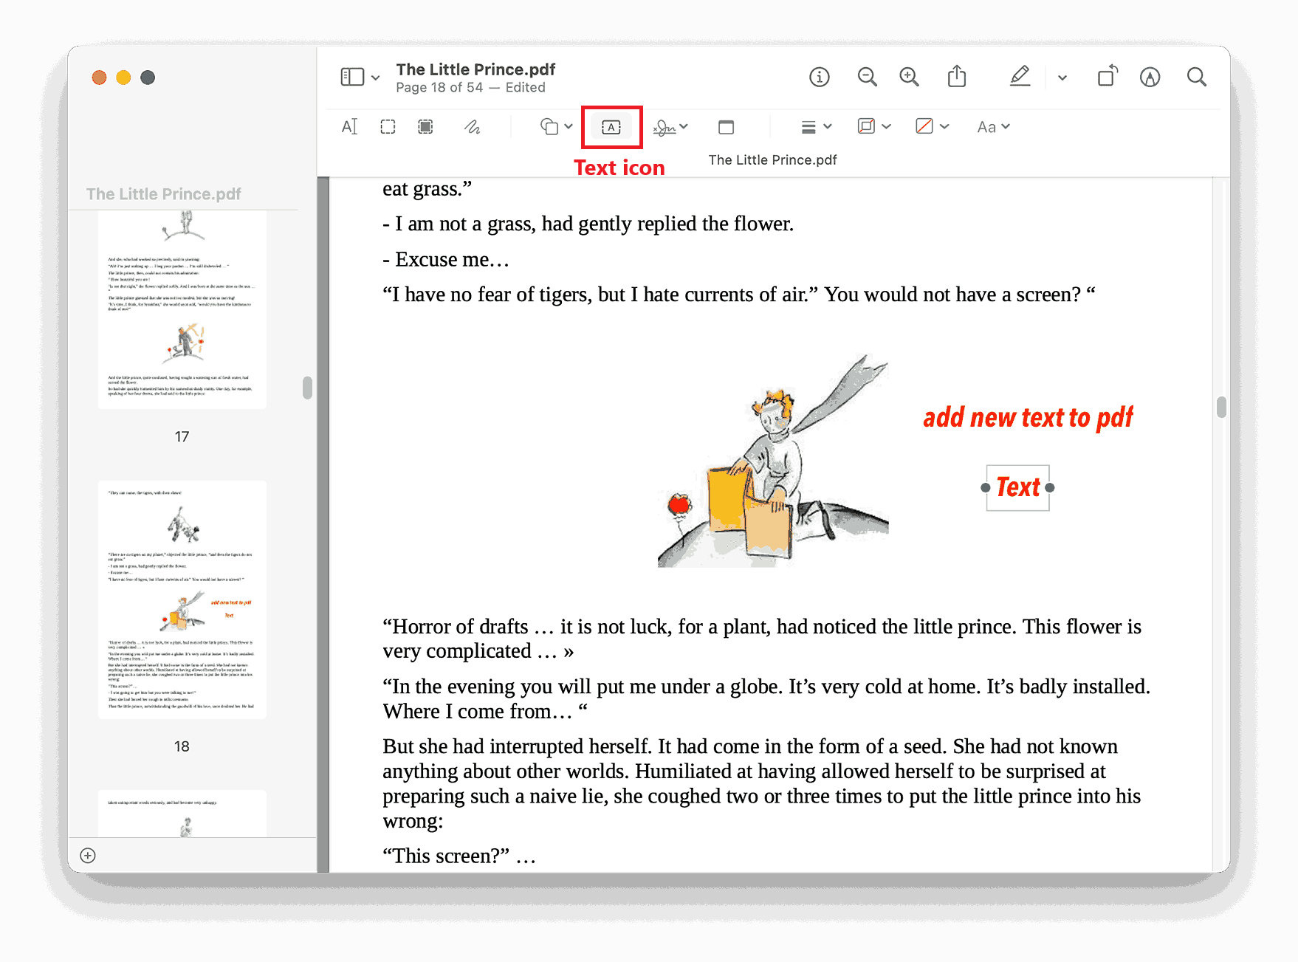The height and width of the screenshot is (962, 1298).
Task: Select the Text box tool
Action: (x=611, y=126)
